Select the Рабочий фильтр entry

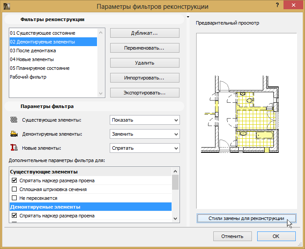(x=53, y=77)
